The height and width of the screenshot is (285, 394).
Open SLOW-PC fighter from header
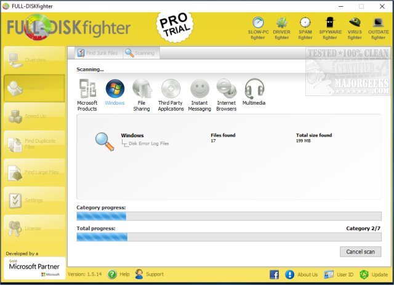point(258,28)
